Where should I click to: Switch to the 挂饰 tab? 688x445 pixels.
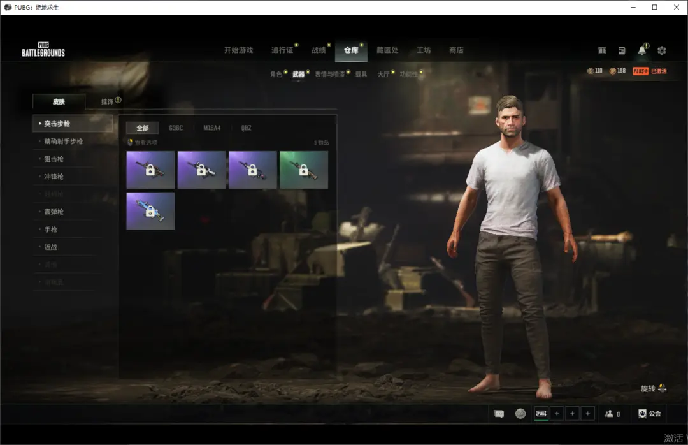point(107,101)
